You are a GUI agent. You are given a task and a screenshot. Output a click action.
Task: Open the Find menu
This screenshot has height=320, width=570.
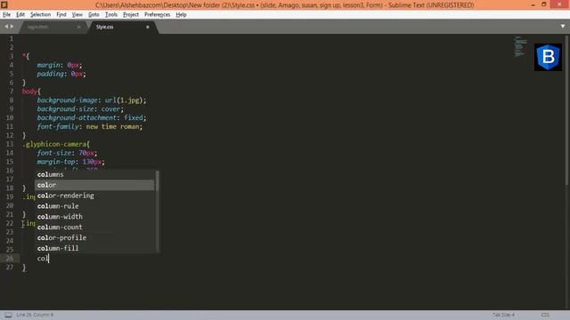tap(61, 14)
